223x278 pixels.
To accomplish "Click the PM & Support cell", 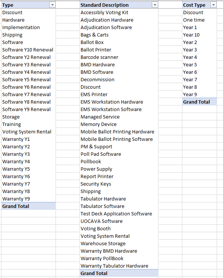I will pyautogui.click(x=119, y=146).
